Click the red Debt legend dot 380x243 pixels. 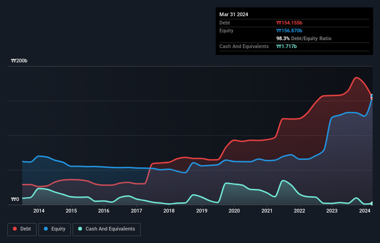(15, 229)
